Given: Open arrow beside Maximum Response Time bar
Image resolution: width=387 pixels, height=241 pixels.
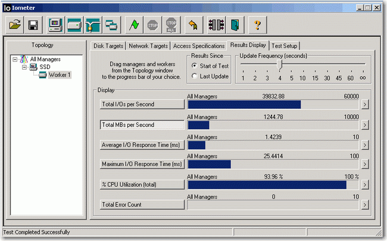Looking at the screenshot, I should tap(365, 164).
